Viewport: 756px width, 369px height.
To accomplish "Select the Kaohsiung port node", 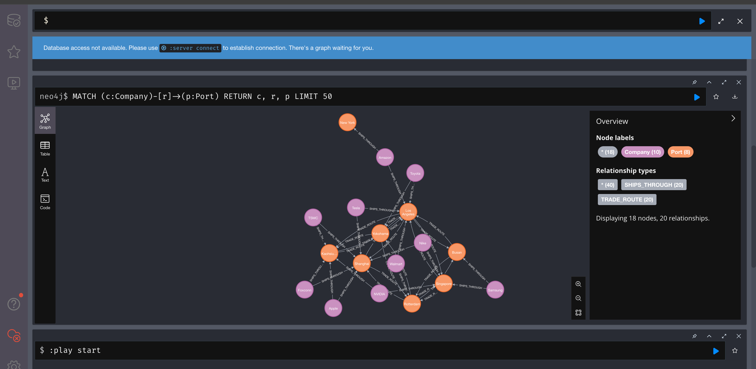I will point(329,253).
